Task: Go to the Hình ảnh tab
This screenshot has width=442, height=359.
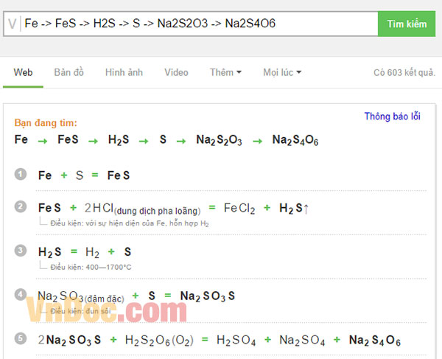Action: [124, 72]
